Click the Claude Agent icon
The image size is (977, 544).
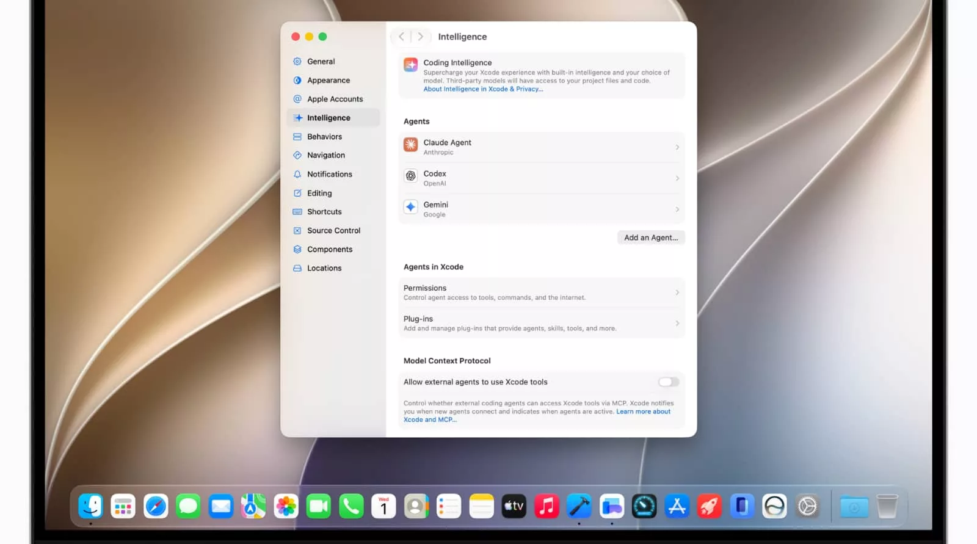click(411, 145)
